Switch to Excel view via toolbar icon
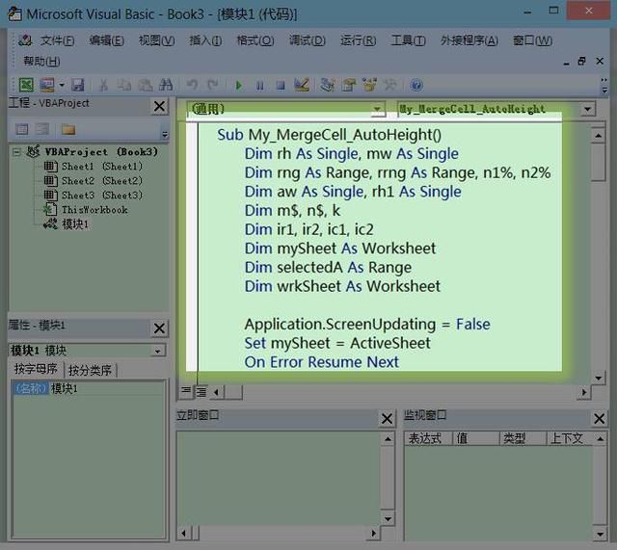Screen dimensions: 617x550 [26, 85]
